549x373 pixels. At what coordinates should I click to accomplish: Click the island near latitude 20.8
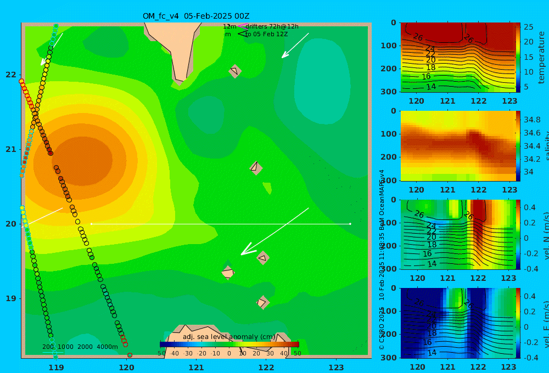[256, 168]
